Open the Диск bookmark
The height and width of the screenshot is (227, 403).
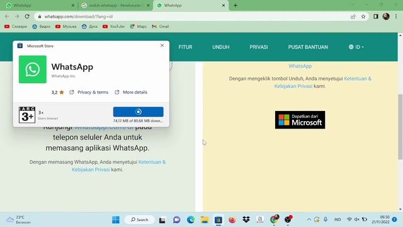tap(89, 26)
